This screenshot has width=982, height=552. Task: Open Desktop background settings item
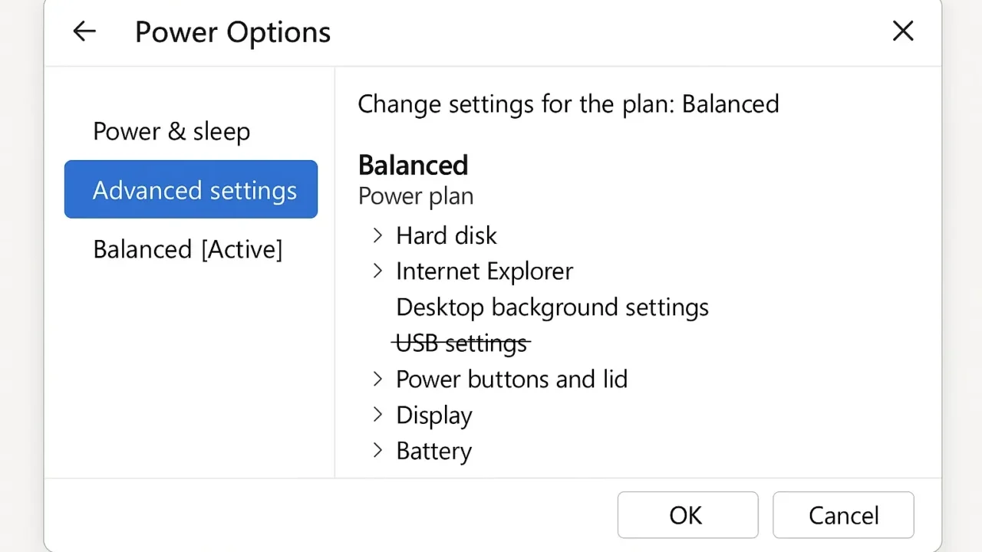pyautogui.click(x=552, y=307)
